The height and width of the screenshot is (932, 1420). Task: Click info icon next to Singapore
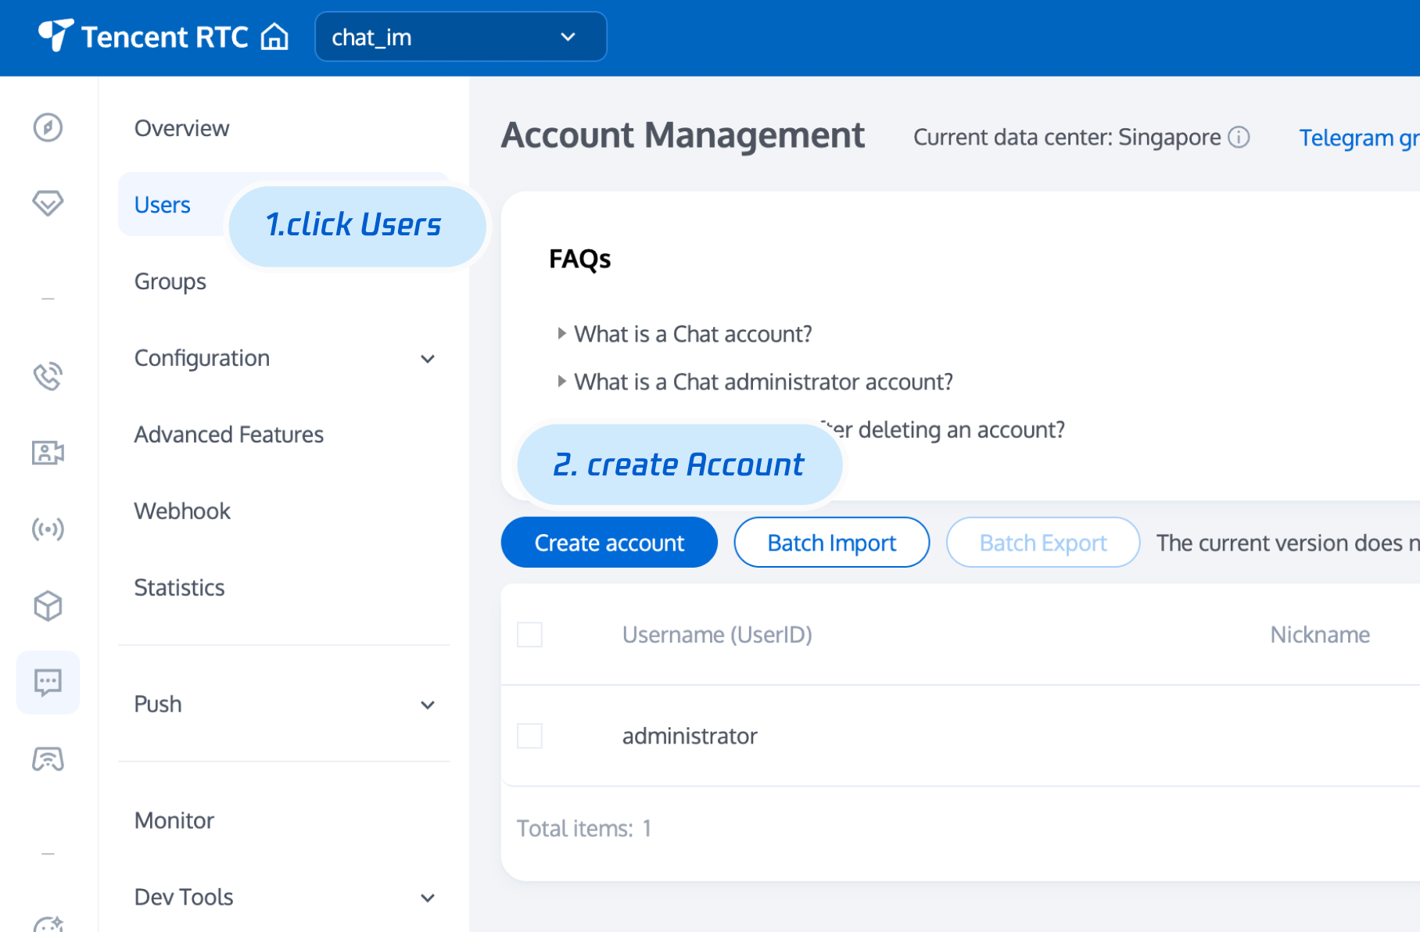pyautogui.click(x=1239, y=138)
